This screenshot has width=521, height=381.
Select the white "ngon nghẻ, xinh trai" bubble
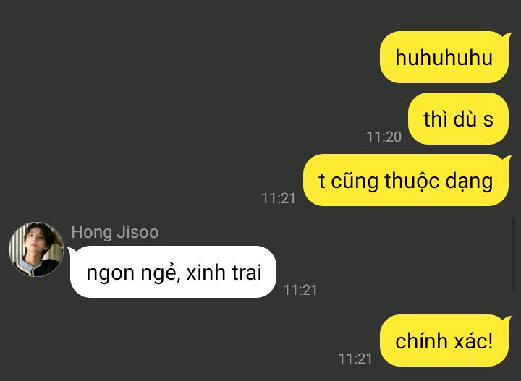coord(173,272)
